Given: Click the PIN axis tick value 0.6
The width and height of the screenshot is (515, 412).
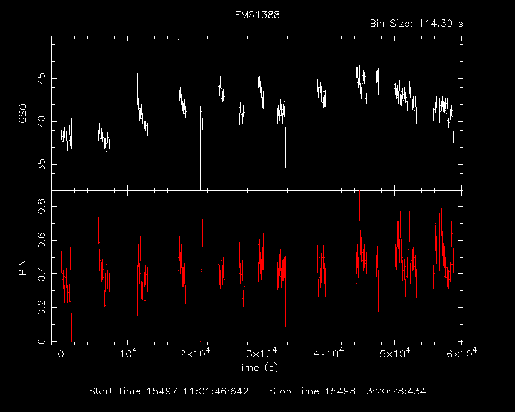Looking at the screenshot, I should tap(41, 240).
